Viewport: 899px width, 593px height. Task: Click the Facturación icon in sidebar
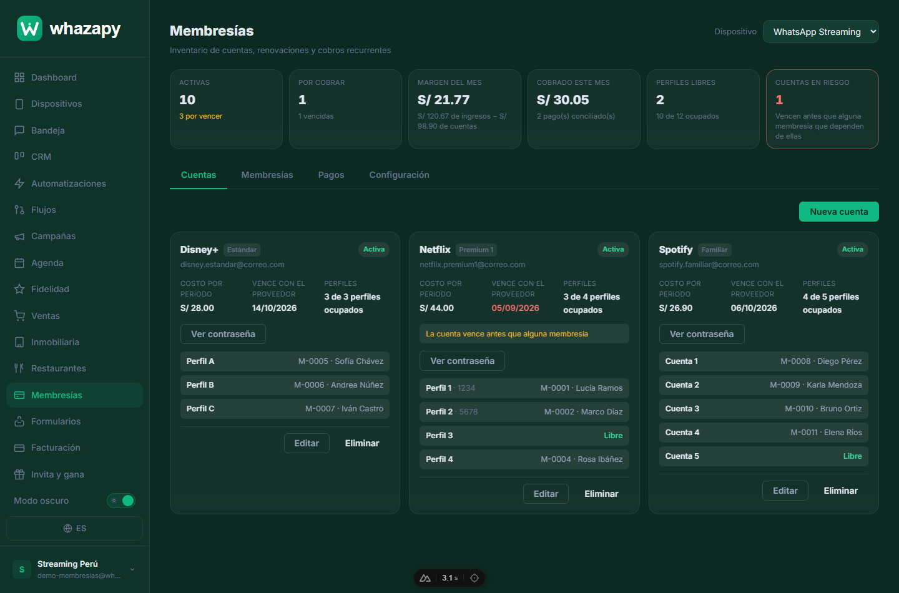pos(19,448)
